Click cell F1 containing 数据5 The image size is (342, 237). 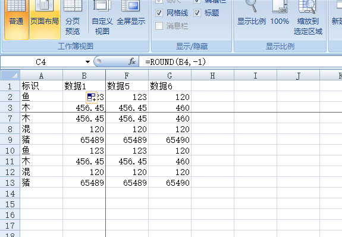[x=127, y=86]
